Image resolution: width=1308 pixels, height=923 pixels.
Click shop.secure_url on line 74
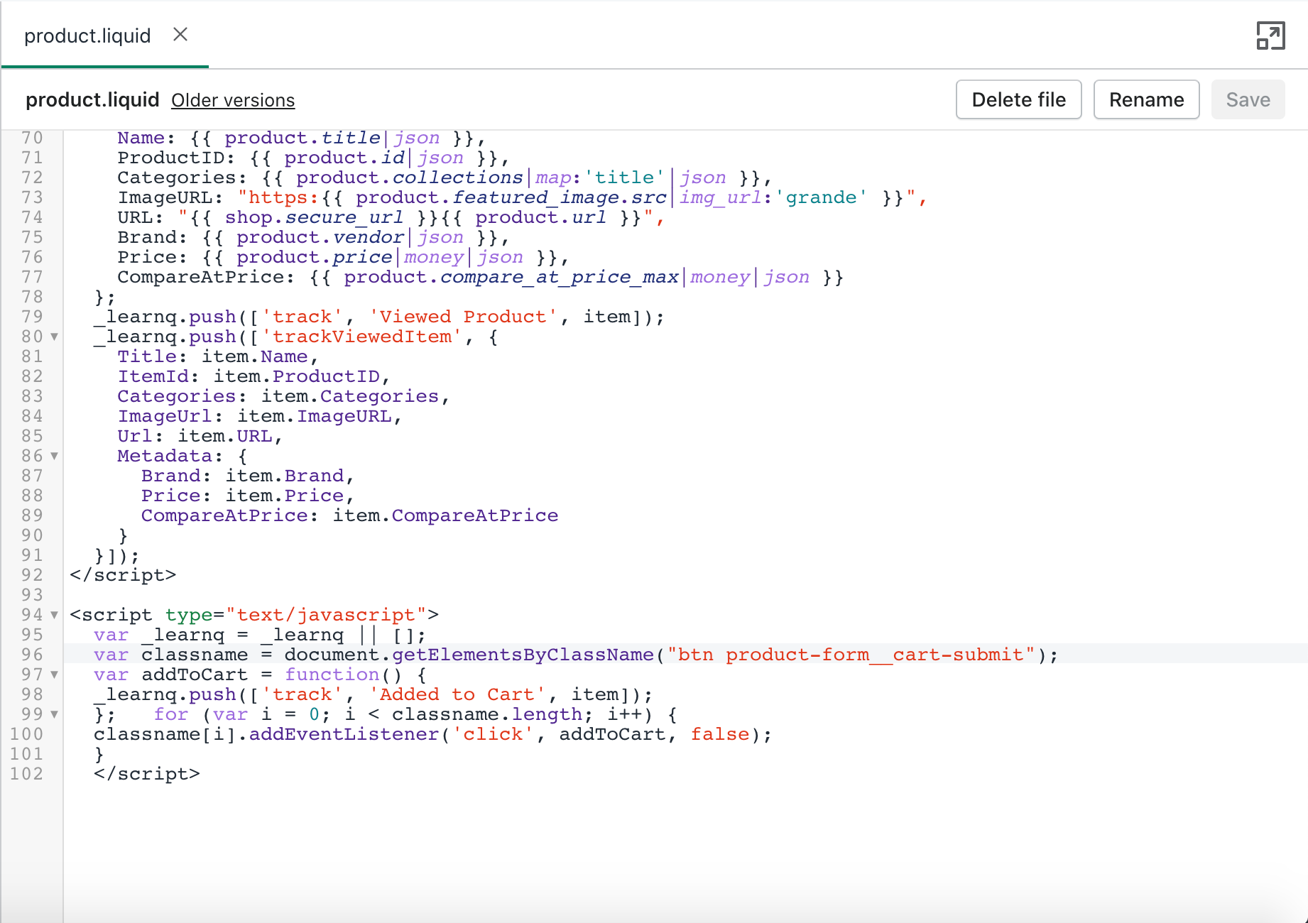pos(314,217)
